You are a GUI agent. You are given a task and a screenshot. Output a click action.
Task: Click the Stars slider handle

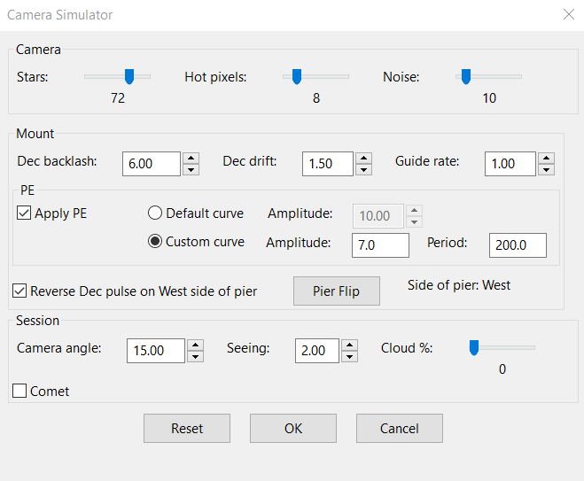129,76
